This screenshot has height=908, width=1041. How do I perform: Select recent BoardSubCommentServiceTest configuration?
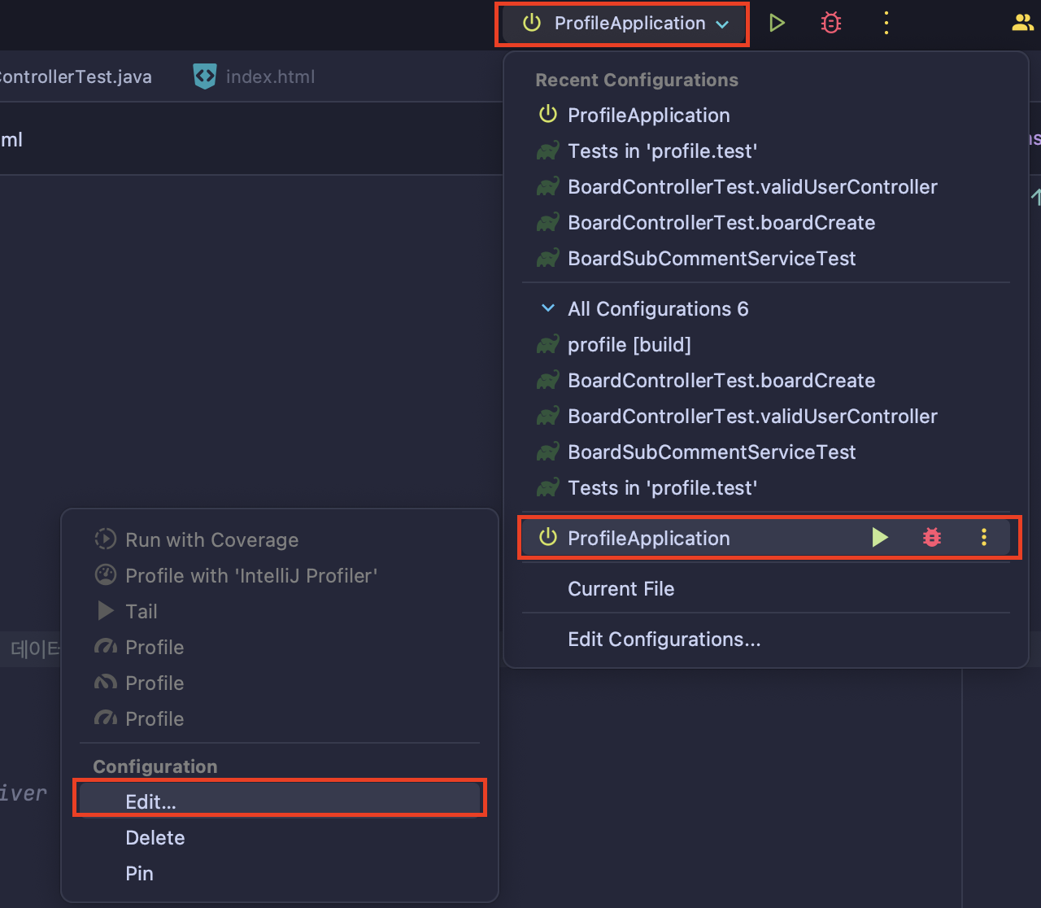[765, 258]
